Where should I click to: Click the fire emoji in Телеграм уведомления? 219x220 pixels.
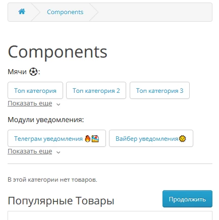(x=88, y=139)
